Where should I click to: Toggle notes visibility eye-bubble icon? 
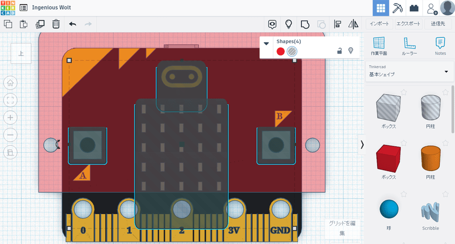click(272, 24)
